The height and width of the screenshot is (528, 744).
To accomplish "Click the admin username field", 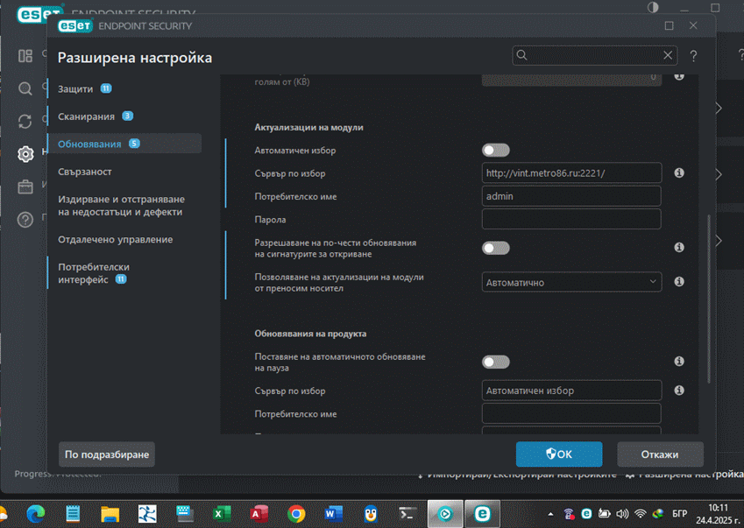I will point(571,196).
